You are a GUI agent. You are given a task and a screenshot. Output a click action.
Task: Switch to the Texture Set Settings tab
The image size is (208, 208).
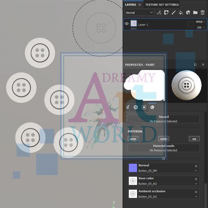coord(162,5)
